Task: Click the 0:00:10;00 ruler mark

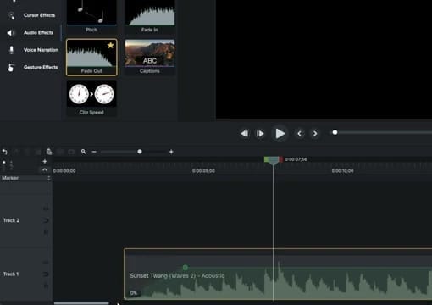Action: pyautogui.click(x=342, y=171)
